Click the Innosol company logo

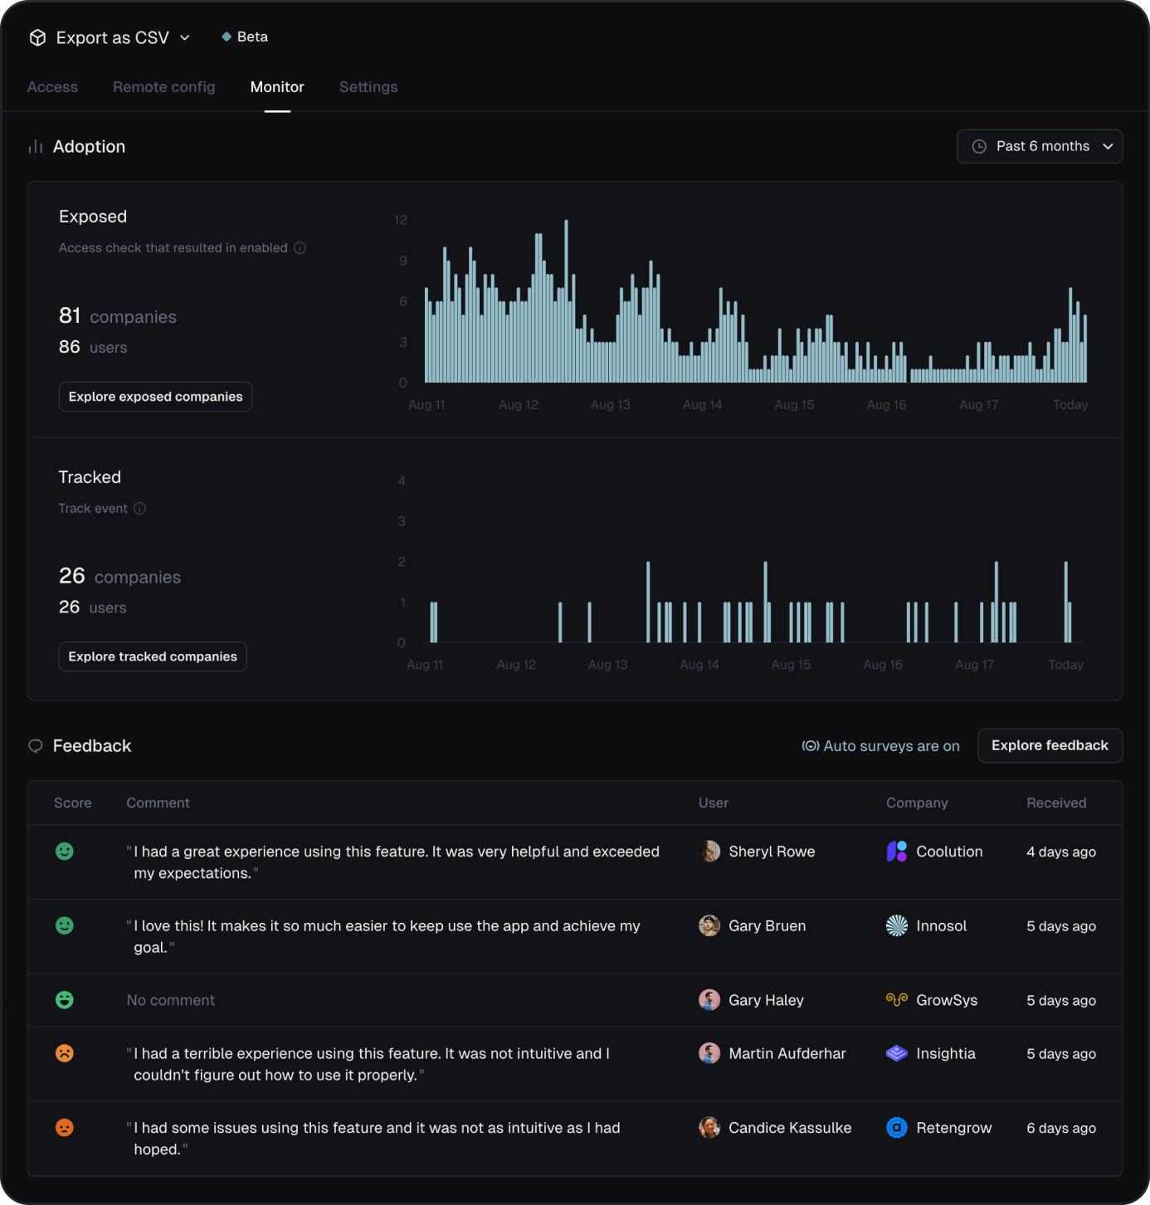[897, 925]
